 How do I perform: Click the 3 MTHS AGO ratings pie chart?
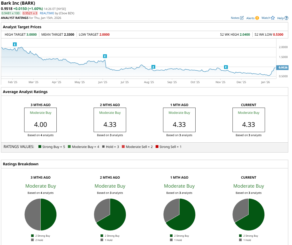[x=41, y=215]
